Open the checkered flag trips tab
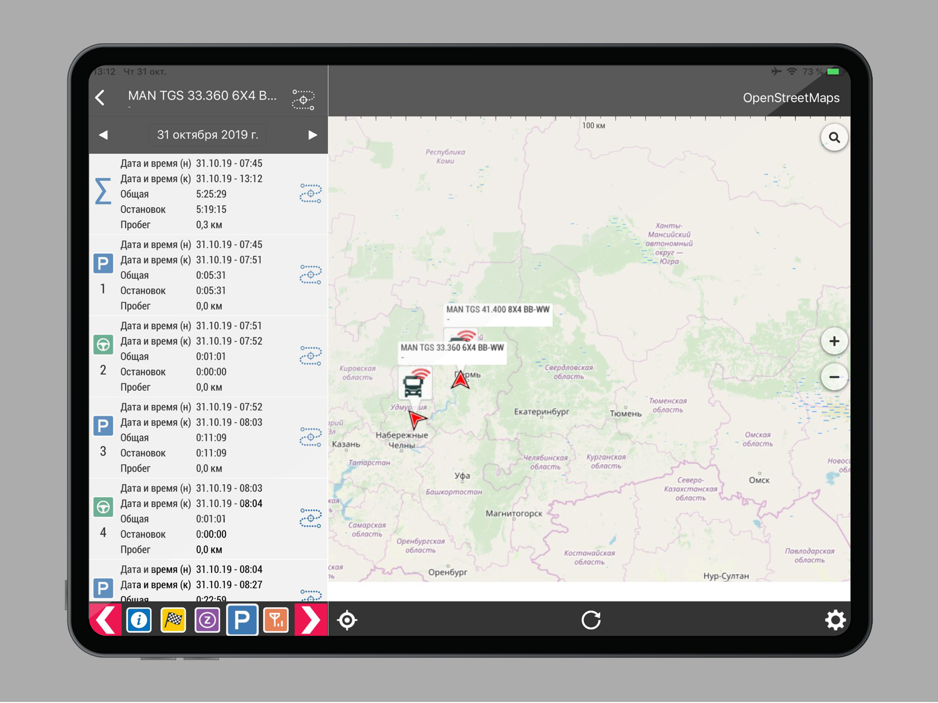 [173, 620]
